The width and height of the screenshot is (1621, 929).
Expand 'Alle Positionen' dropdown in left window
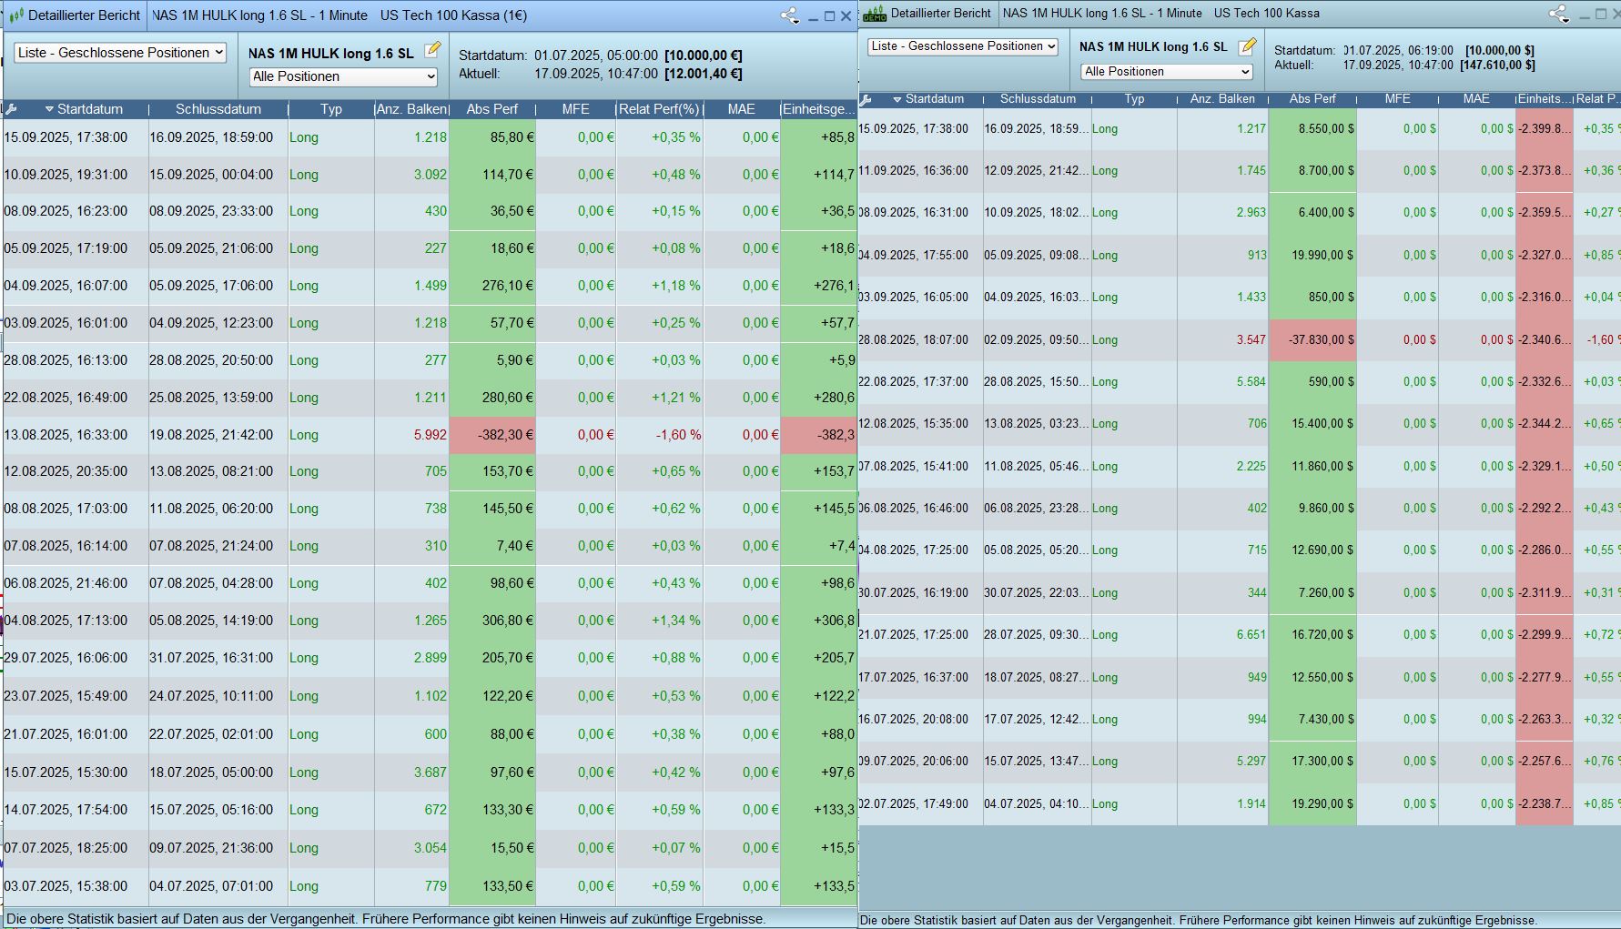pos(343,76)
